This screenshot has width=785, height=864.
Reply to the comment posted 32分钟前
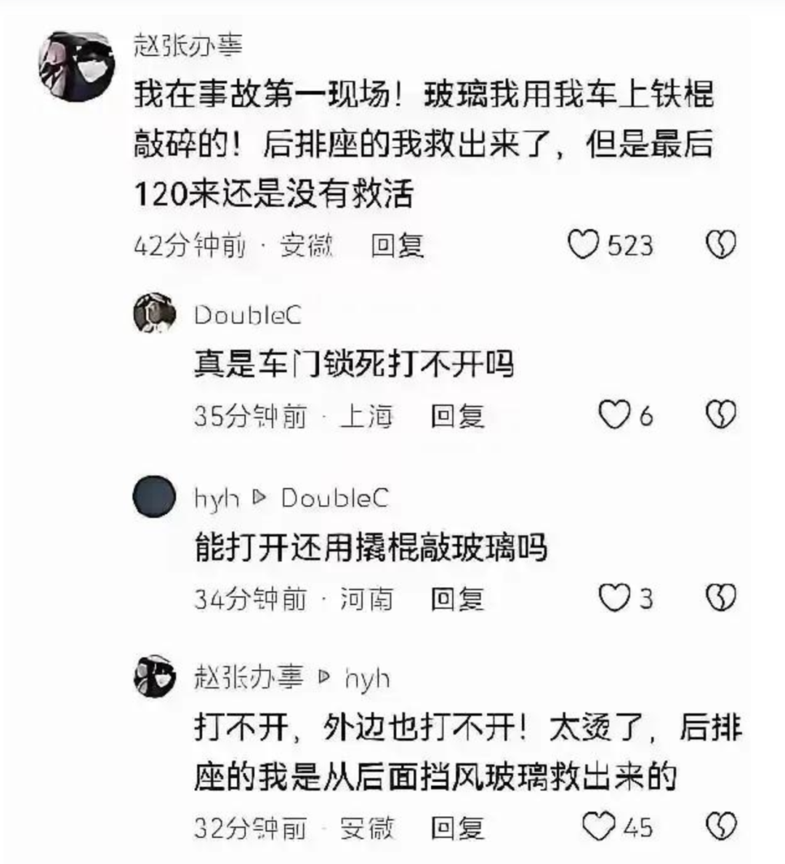coord(457,828)
